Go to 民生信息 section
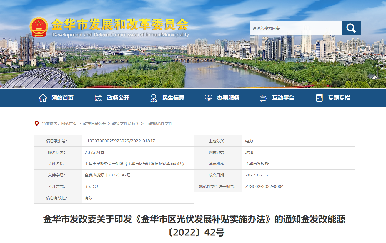Viewport: 386px width, 243px height. coord(173,98)
